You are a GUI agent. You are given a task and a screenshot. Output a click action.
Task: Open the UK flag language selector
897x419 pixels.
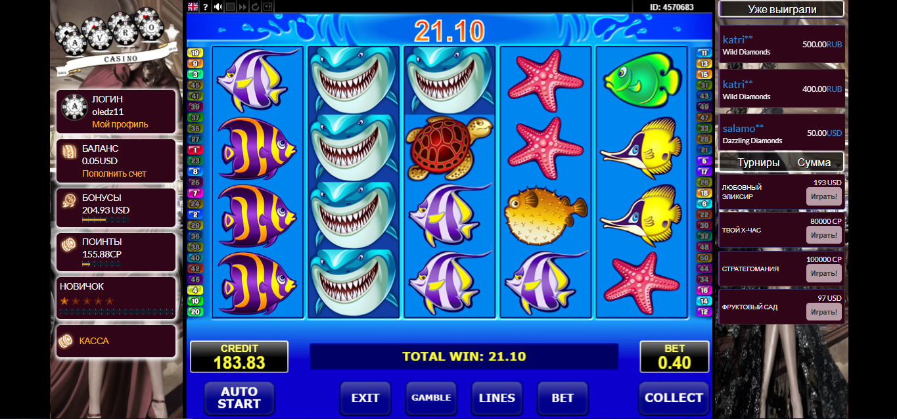pyautogui.click(x=193, y=7)
